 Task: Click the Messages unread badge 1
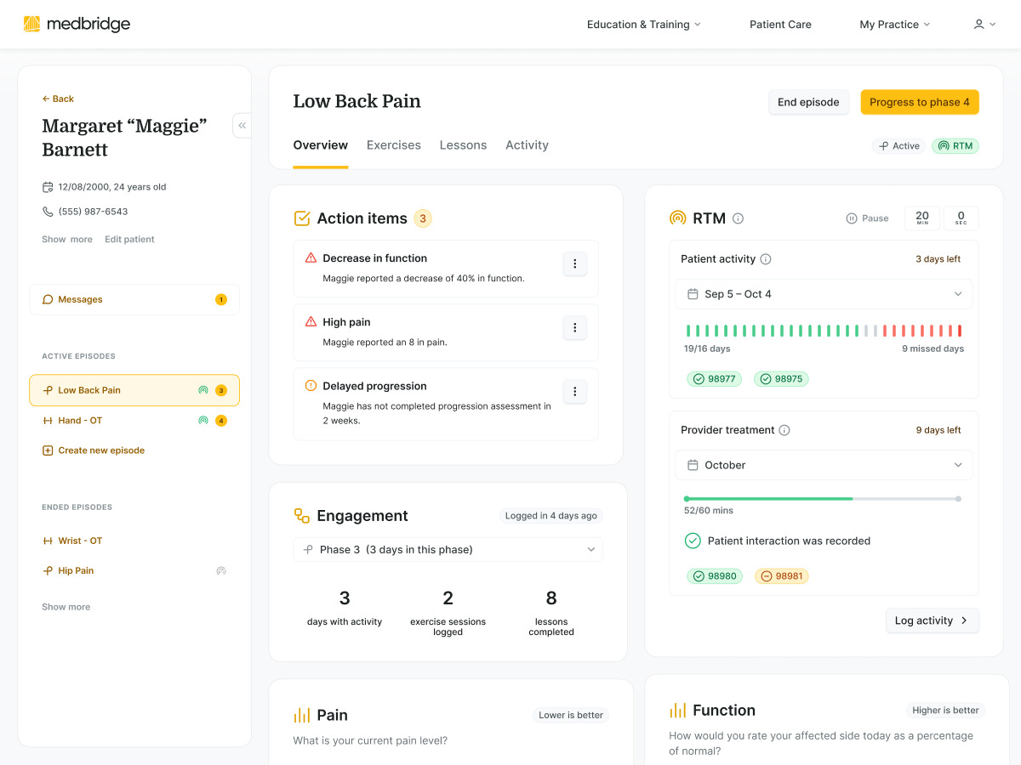[x=221, y=299]
